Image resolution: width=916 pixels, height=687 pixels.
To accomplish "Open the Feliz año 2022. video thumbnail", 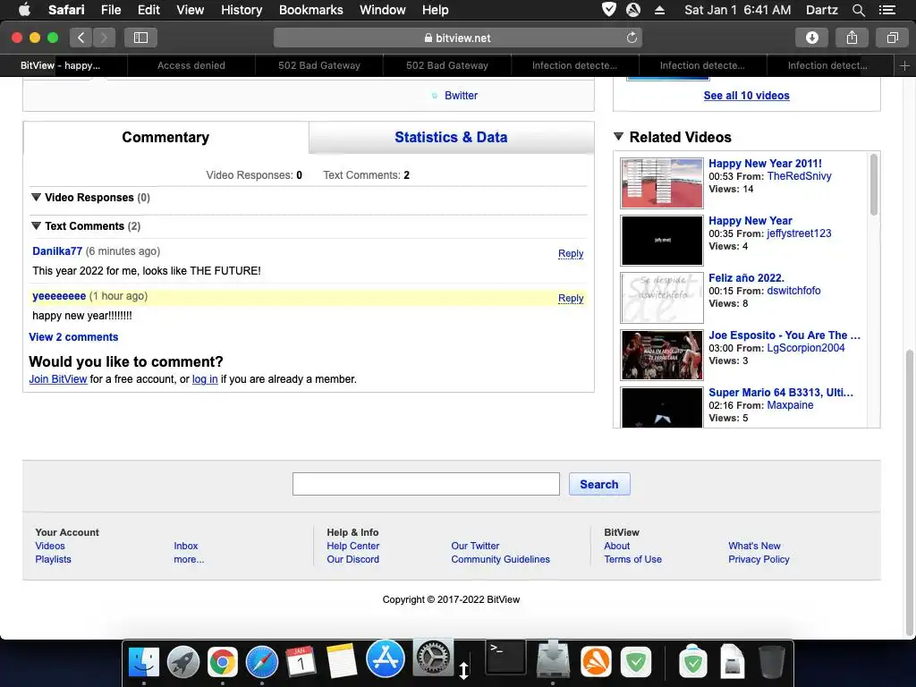I will tap(662, 297).
